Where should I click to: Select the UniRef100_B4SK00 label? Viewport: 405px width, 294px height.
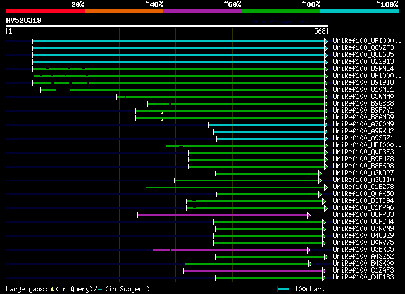(363, 264)
